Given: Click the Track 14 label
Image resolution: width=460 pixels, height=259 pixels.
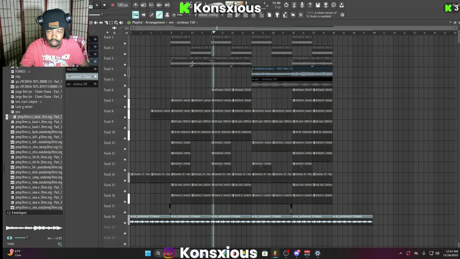Looking at the screenshot, I should pyautogui.click(x=109, y=174).
